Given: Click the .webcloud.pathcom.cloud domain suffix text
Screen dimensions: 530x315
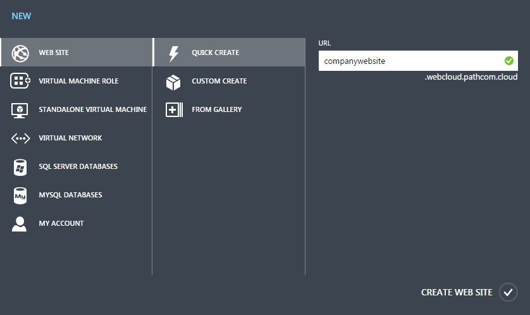Looking at the screenshot, I should [471, 77].
